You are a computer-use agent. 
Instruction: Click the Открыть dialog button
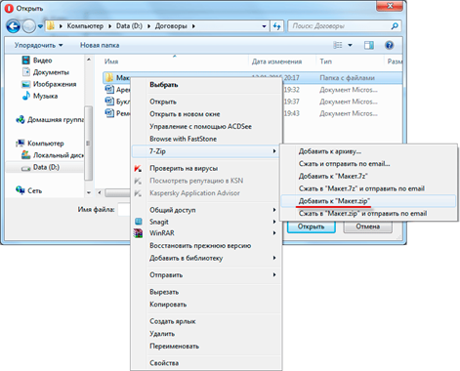[312, 227]
